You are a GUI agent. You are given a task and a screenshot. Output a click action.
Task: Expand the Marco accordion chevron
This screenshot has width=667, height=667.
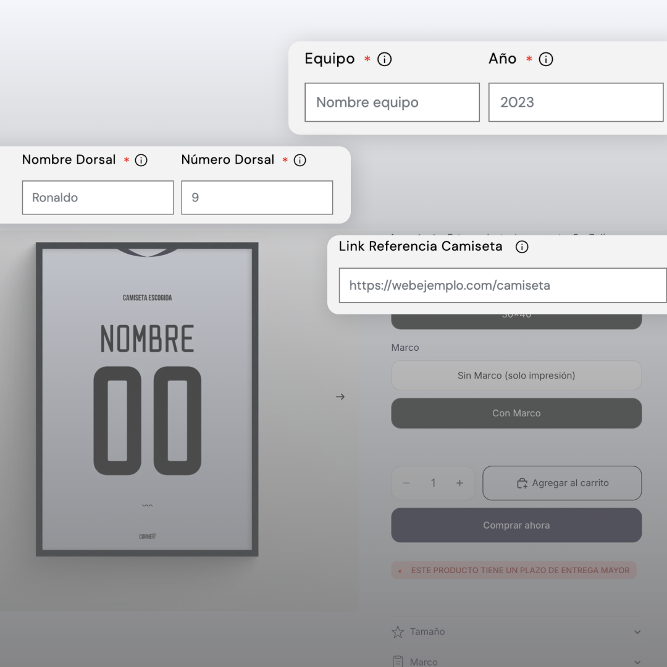pos(637,661)
